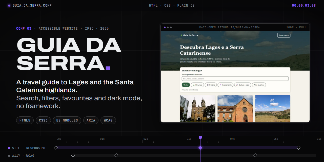
Task: Click the "9 lugares encontrados" result count
Action: coord(190,90)
